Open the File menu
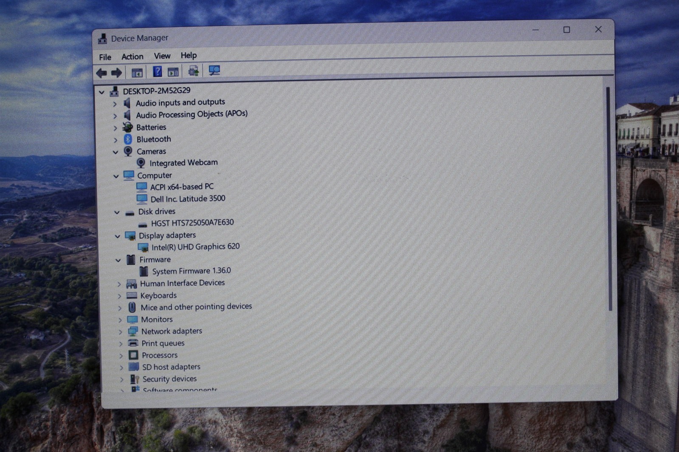679x452 pixels. (105, 57)
